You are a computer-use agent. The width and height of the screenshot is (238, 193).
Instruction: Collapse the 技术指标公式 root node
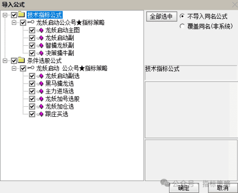click(x=5, y=15)
